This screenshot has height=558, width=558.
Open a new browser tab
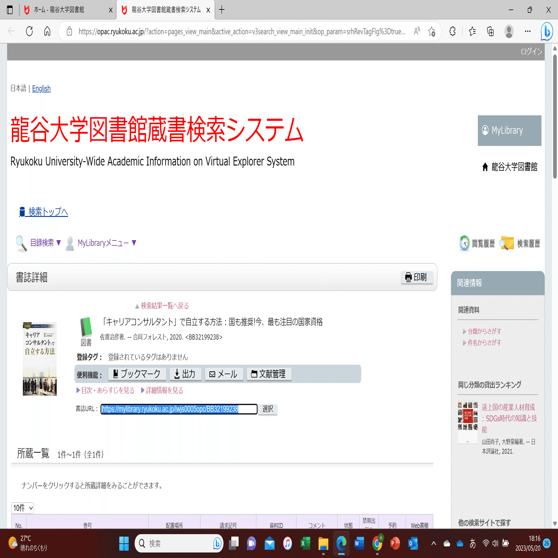[x=222, y=10]
